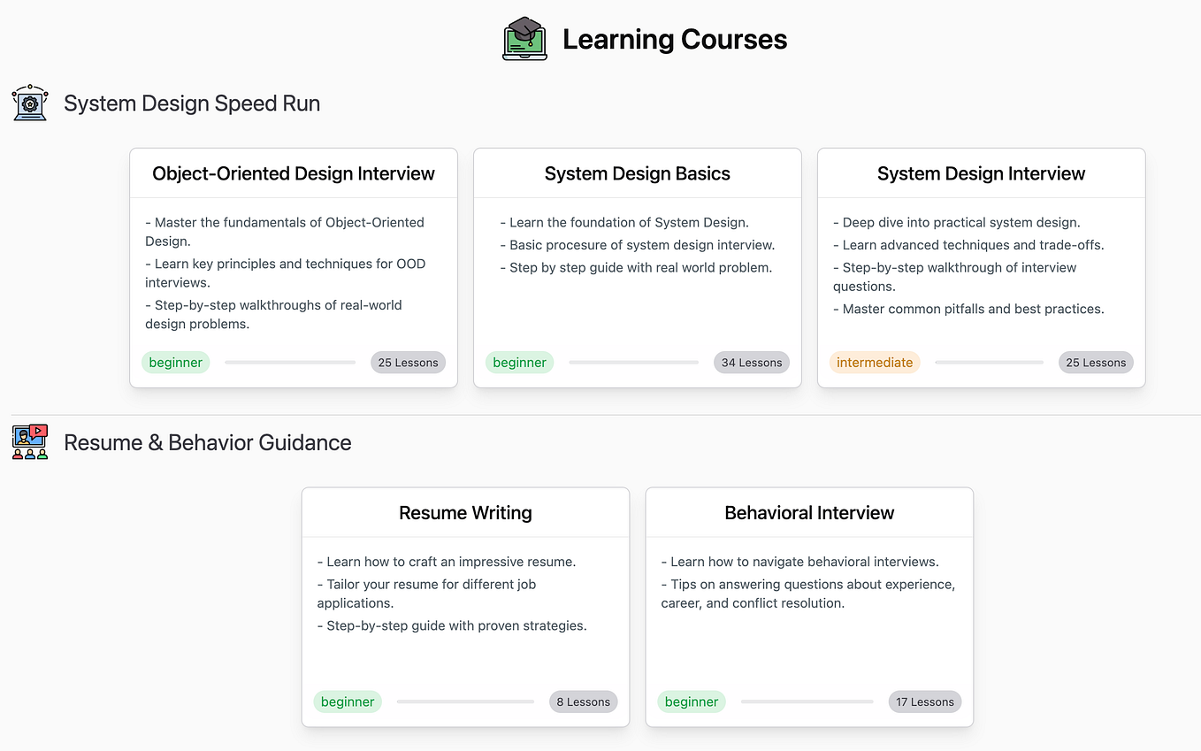This screenshot has width=1201, height=751.
Task: Open the Behavioral Interview course
Action: 808,512
